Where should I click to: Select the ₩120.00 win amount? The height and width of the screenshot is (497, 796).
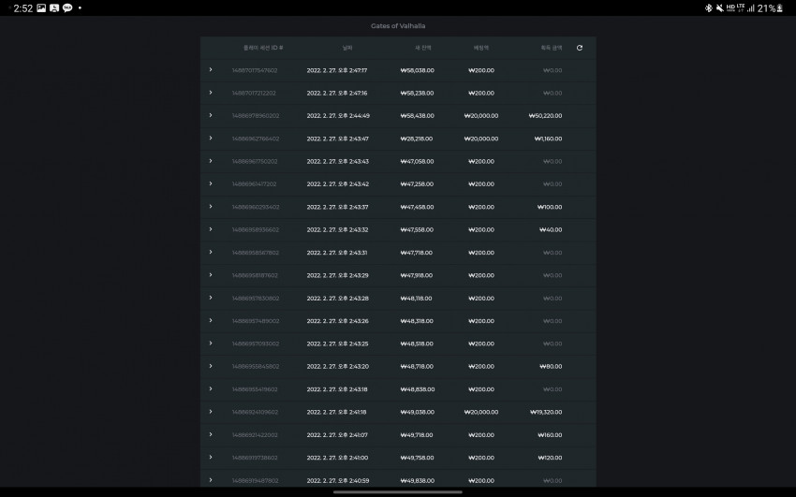tap(550, 458)
